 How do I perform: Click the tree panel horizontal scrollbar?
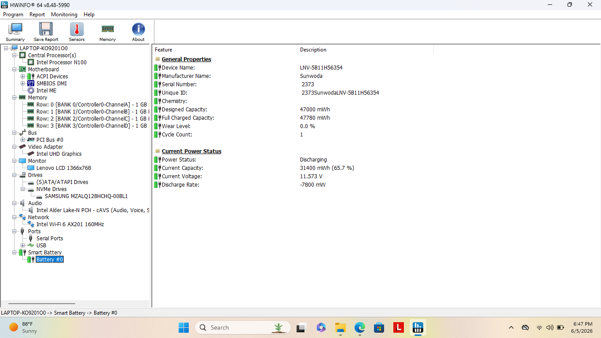pos(42,304)
